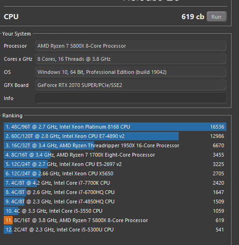Select the Ryzen 7 1700X ranking row
This screenshot has width=239, height=245.
pos(115,155)
